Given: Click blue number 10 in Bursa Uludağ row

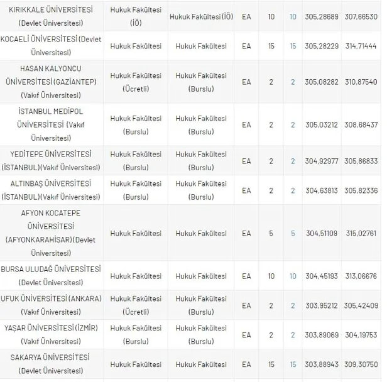Looking at the screenshot, I should pos(293,276).
